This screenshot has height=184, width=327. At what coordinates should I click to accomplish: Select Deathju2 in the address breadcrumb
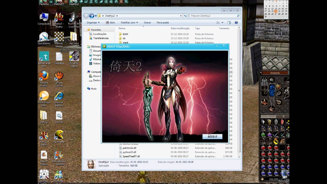pos(110,16)
